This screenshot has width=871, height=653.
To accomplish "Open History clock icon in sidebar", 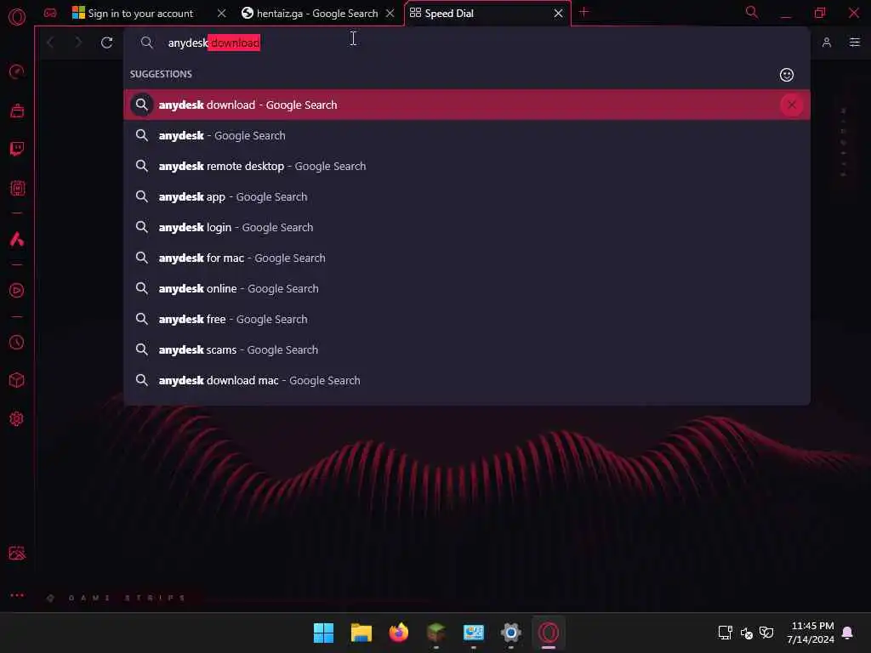I will [17, 342].
